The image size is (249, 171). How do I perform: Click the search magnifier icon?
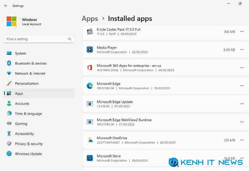(x=69, y=39)
